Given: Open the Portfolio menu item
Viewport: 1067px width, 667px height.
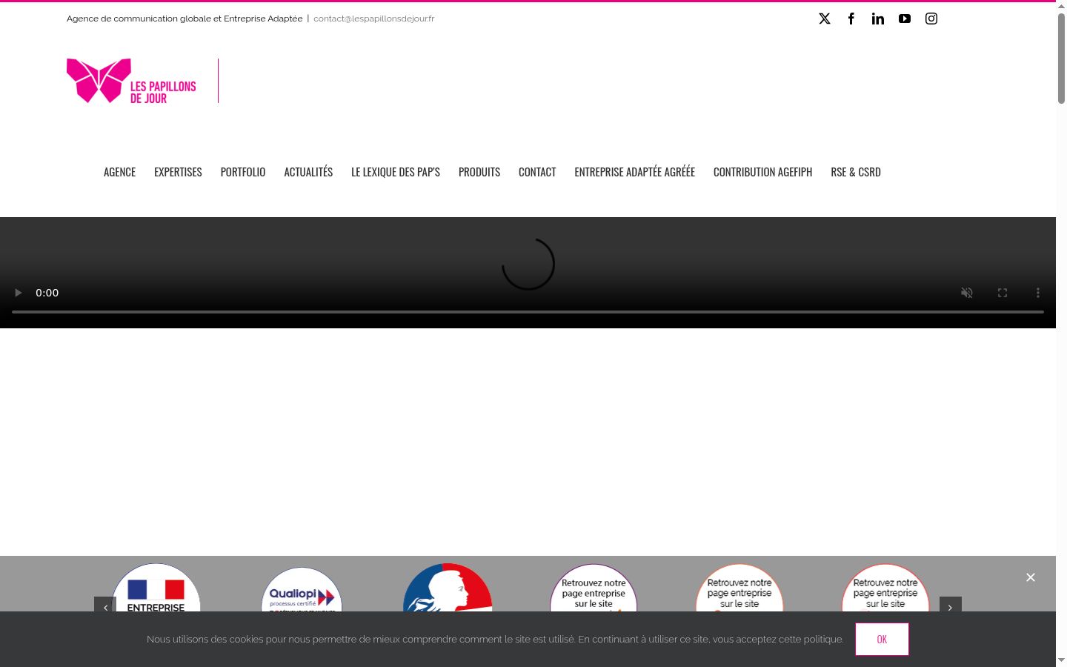Looking at the screenshot, I should click(x=243, y=172).
